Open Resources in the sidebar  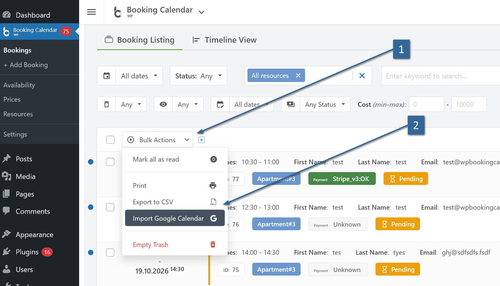[18, 114]
